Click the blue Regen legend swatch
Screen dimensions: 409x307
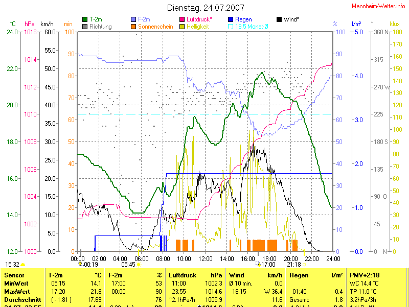pyautogui.click(x=231, y=19)
